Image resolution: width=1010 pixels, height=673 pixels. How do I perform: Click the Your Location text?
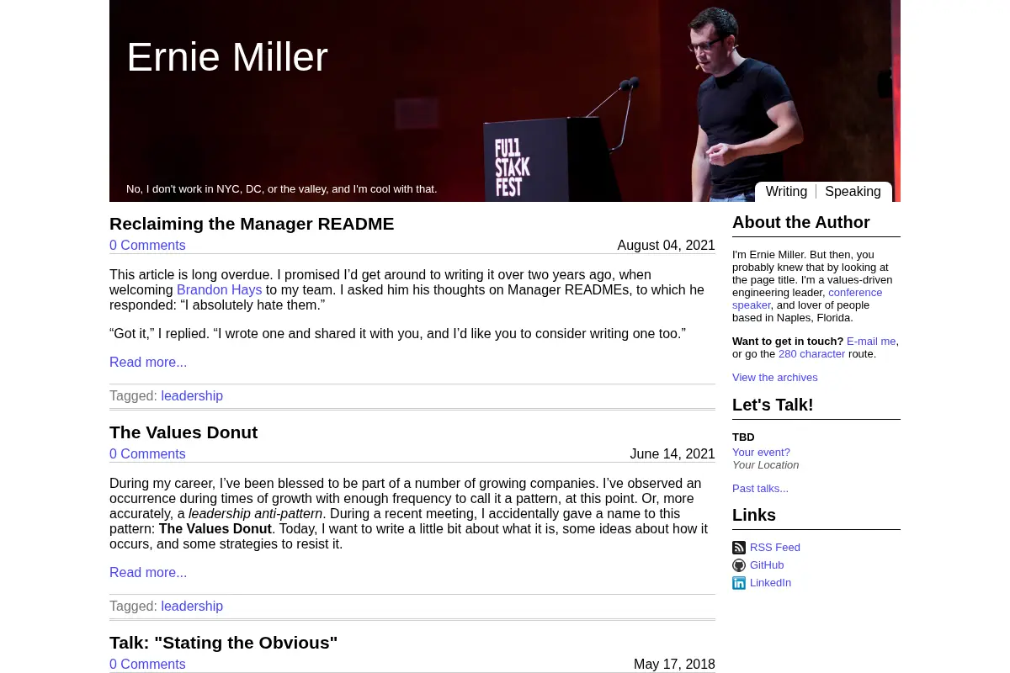coord(765,465)
